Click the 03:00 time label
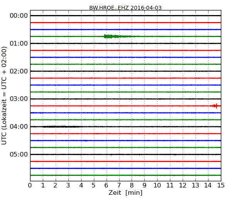This screenshot has height=201, width=251. 19,99
